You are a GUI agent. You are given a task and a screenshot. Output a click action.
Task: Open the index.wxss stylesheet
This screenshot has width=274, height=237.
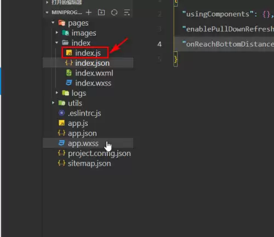(88, 83)
